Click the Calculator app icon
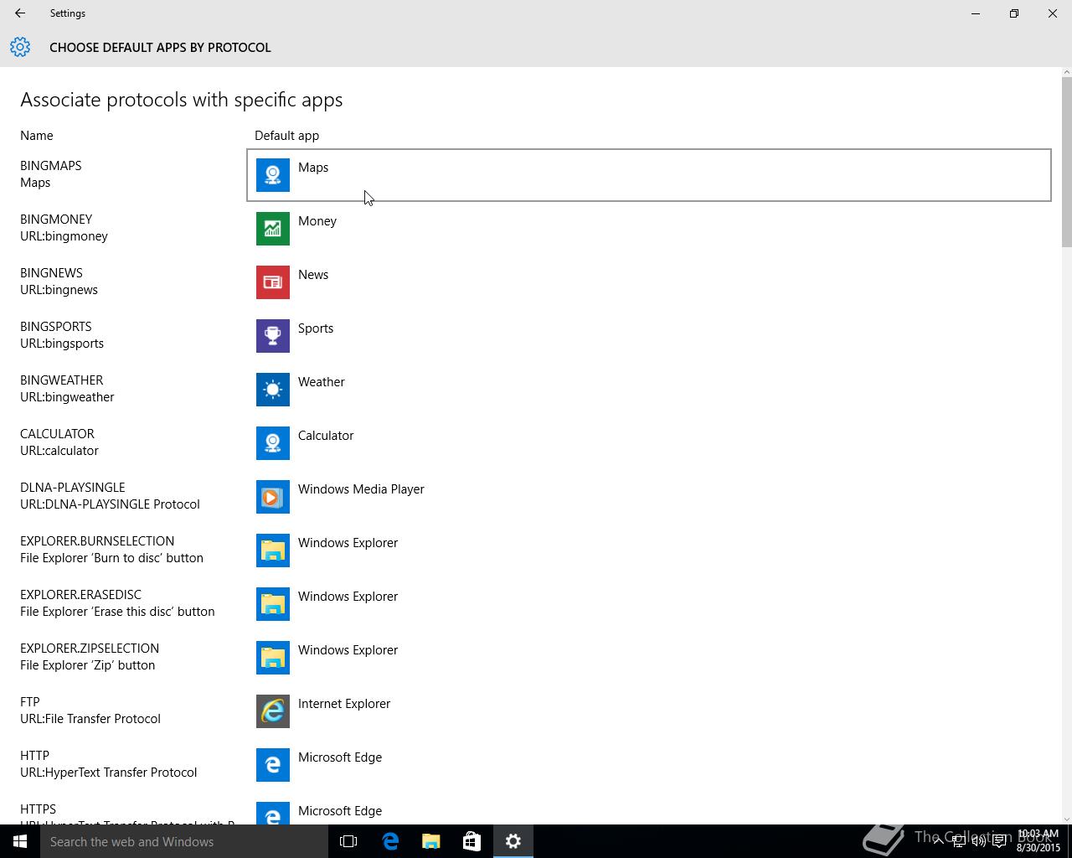This screenshot has height=858, width=1072. (x=273, y=443)
